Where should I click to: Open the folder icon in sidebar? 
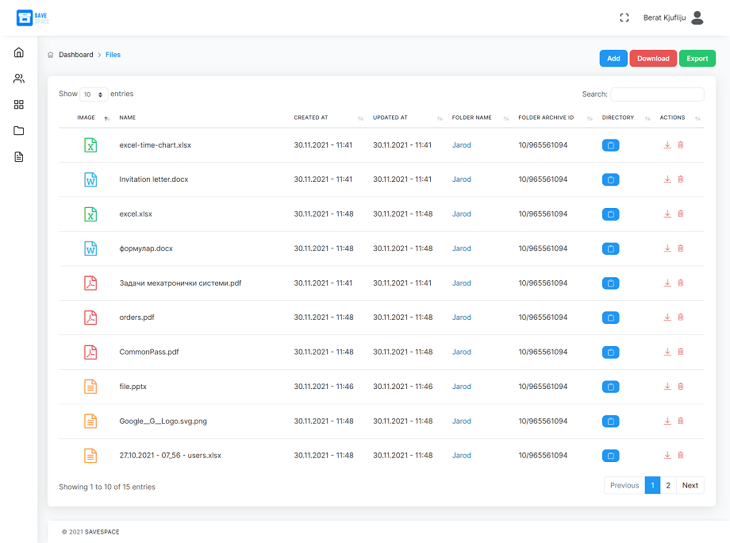pyautogui.click(x=19, y=131)
